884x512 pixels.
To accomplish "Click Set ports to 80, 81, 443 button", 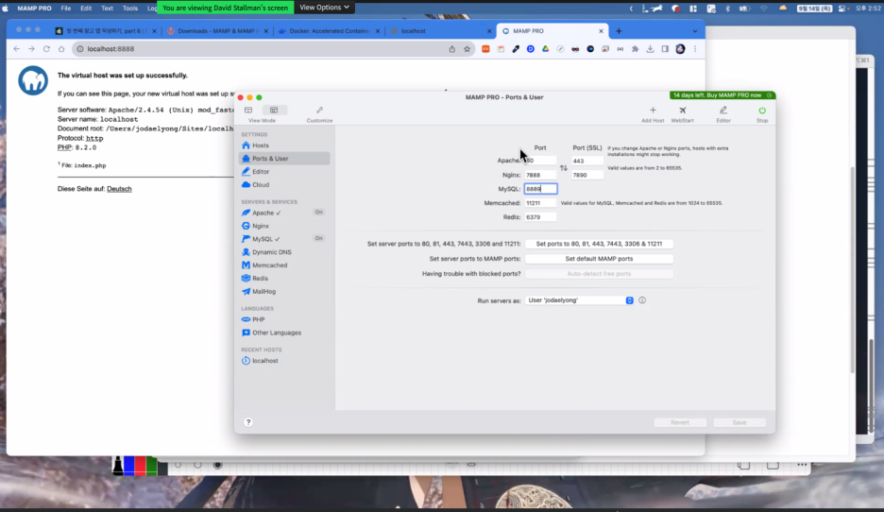I will (x=599, y=244).
